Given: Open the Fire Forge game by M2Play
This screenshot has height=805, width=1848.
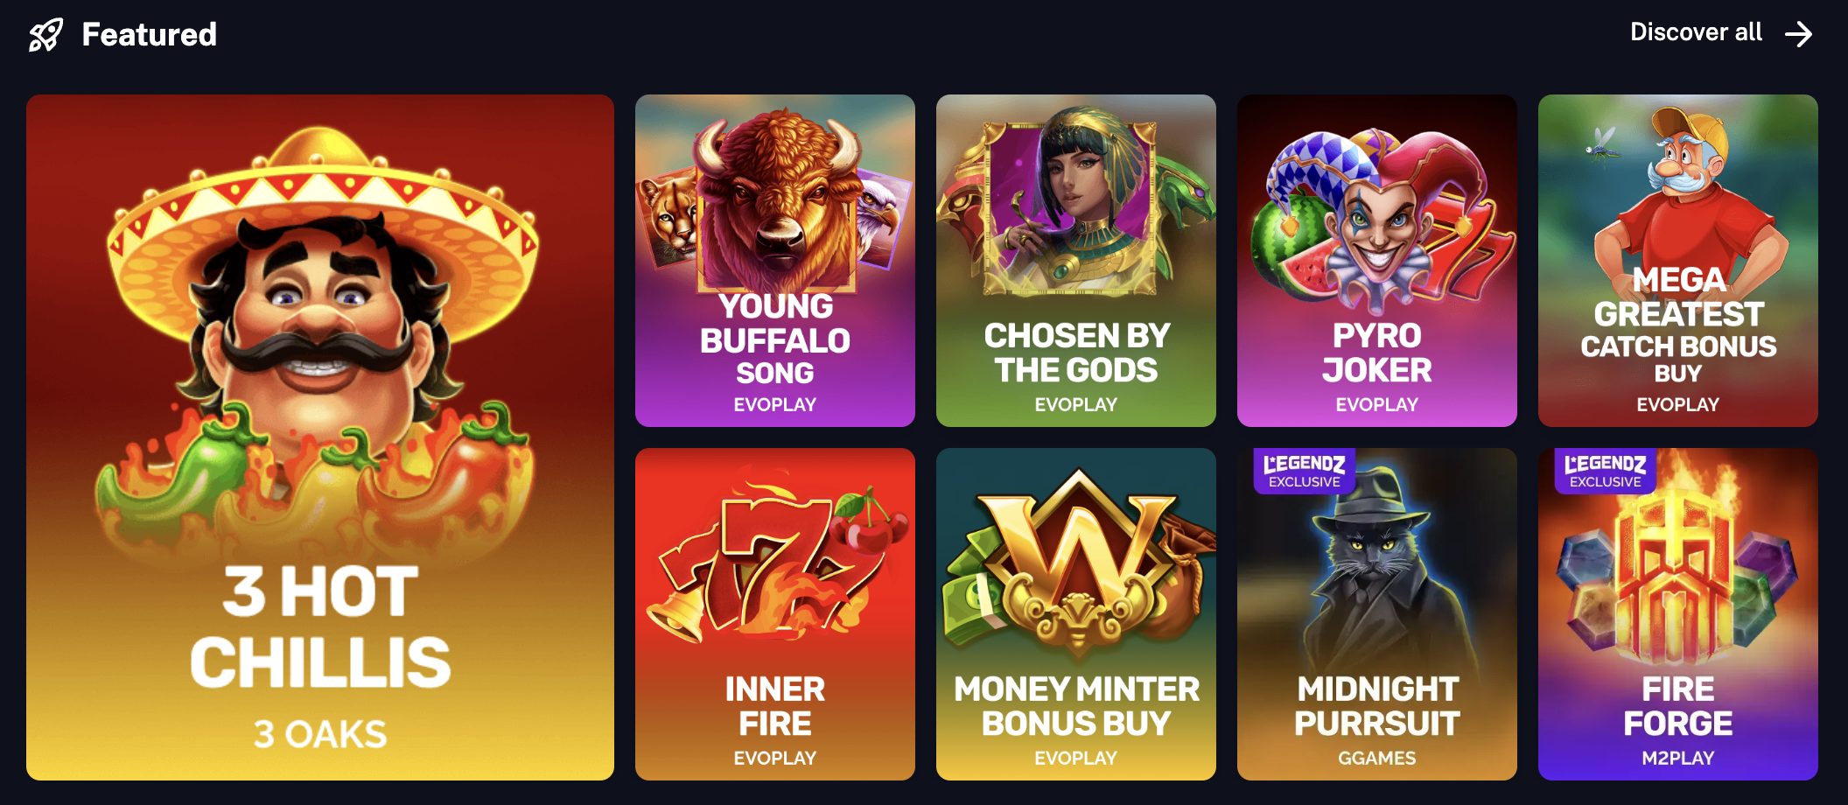Looking at the screenshot, I should pos(1678,614).
